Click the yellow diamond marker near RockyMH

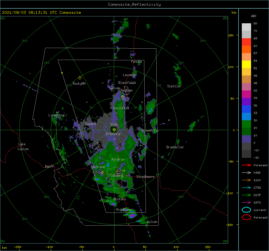point(80,78)
